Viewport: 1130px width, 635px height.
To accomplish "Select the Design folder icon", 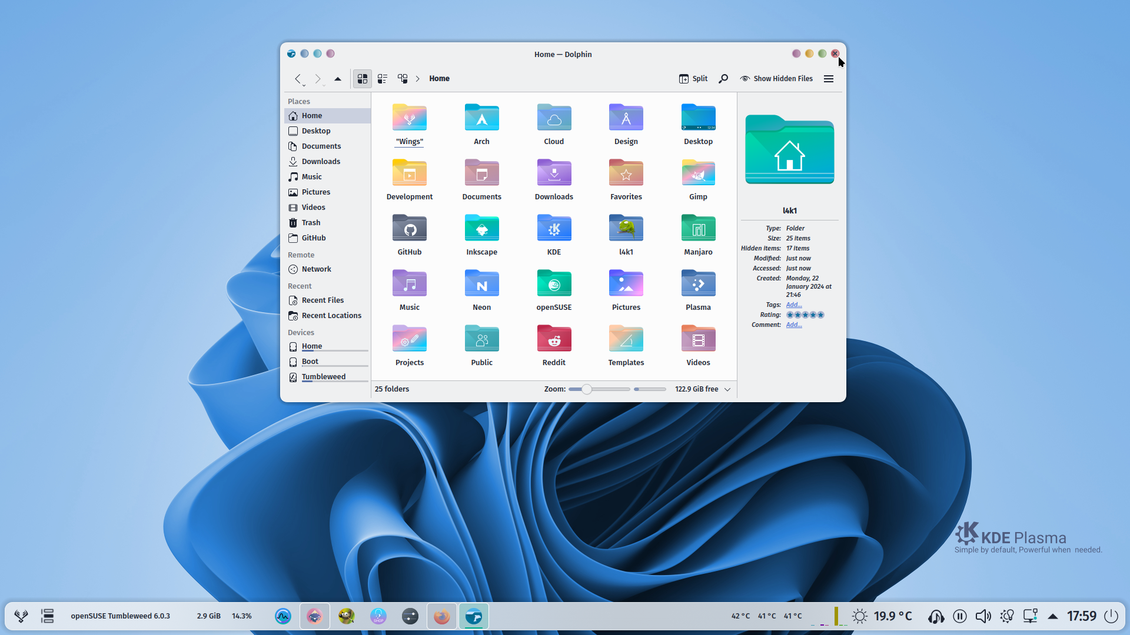I will tap(626, 118).
